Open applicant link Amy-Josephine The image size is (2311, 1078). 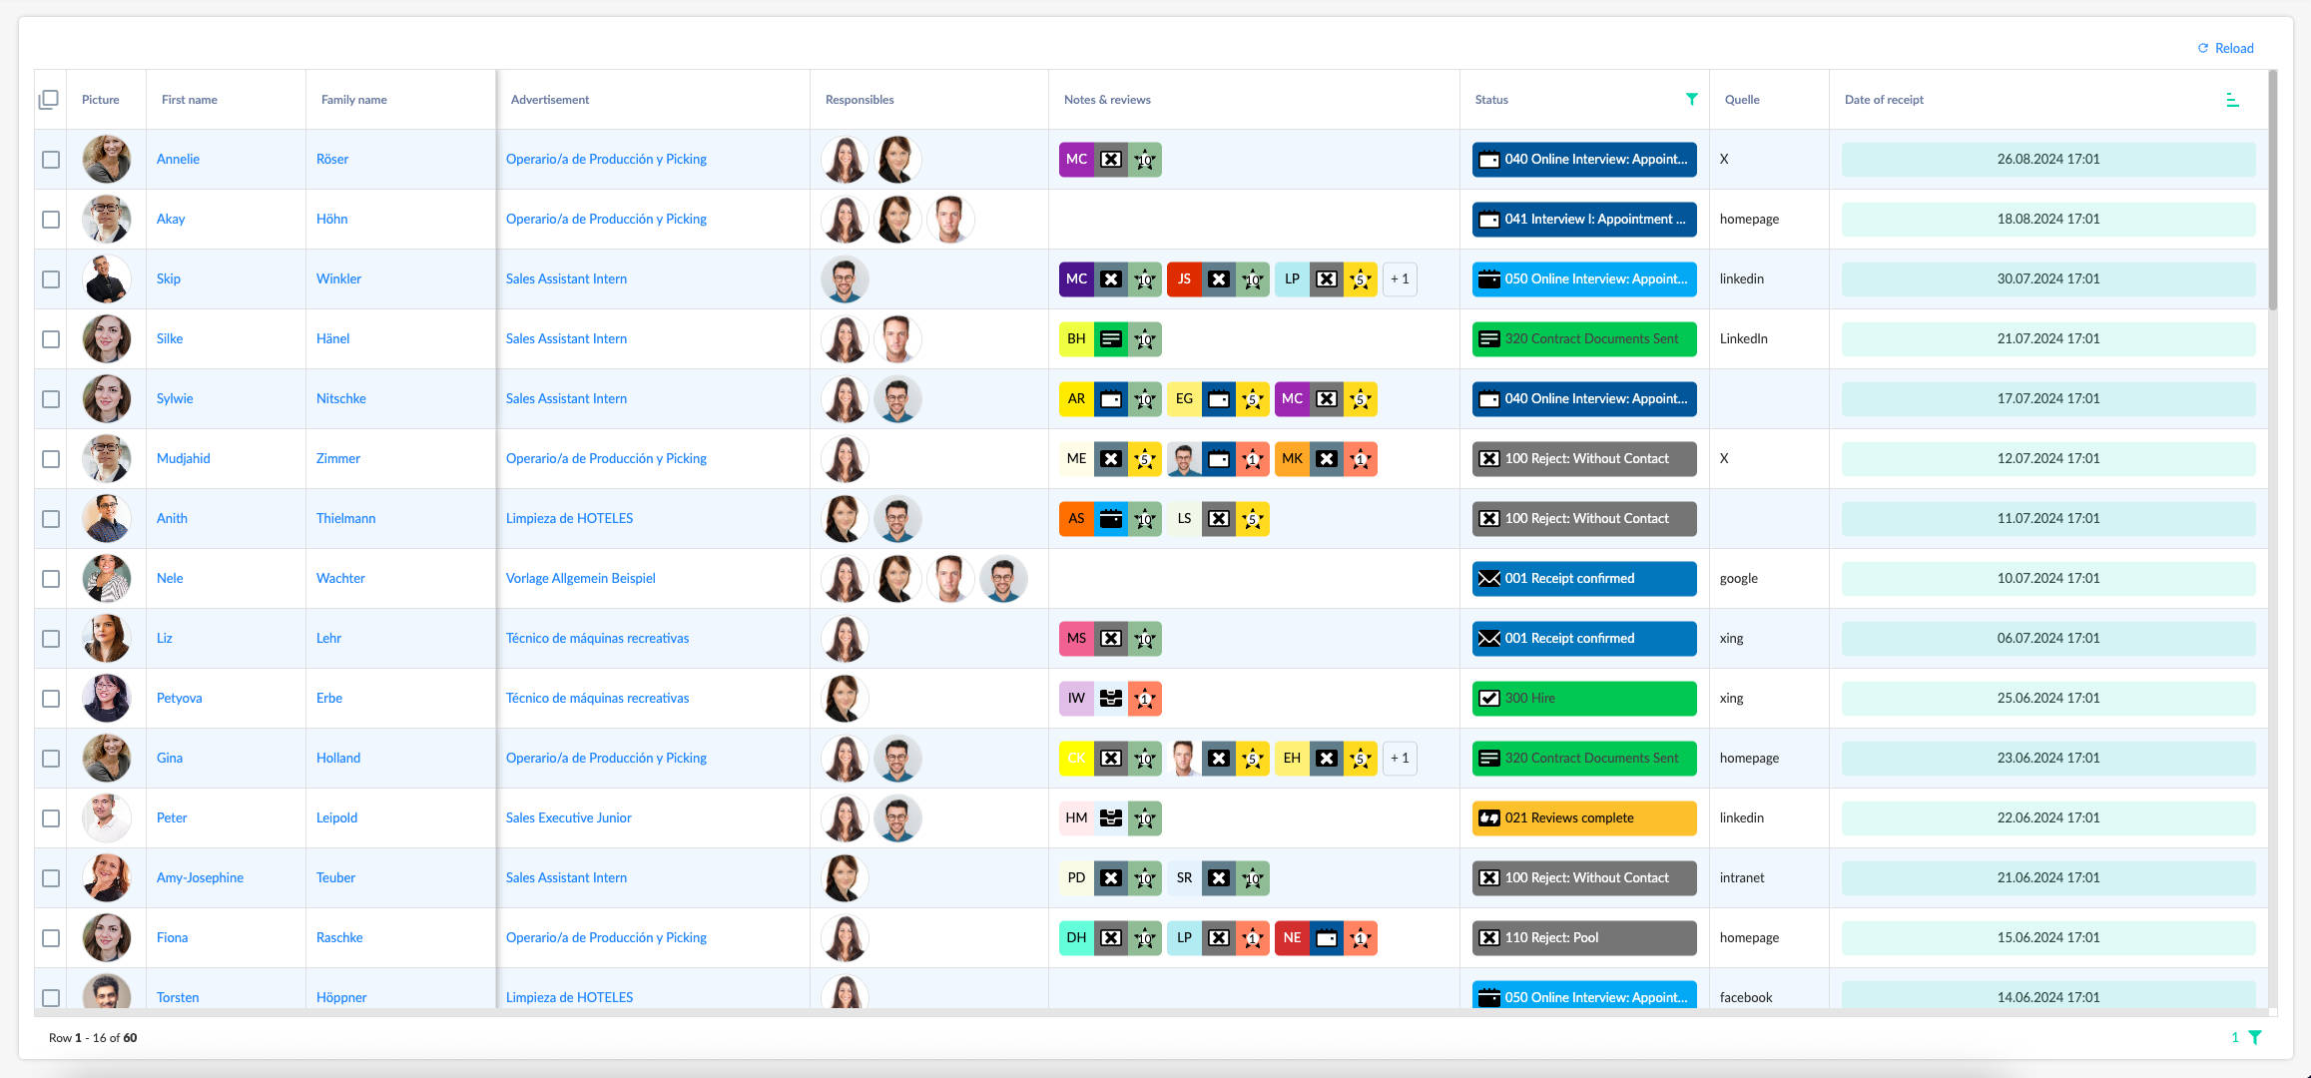pos(200,877)
